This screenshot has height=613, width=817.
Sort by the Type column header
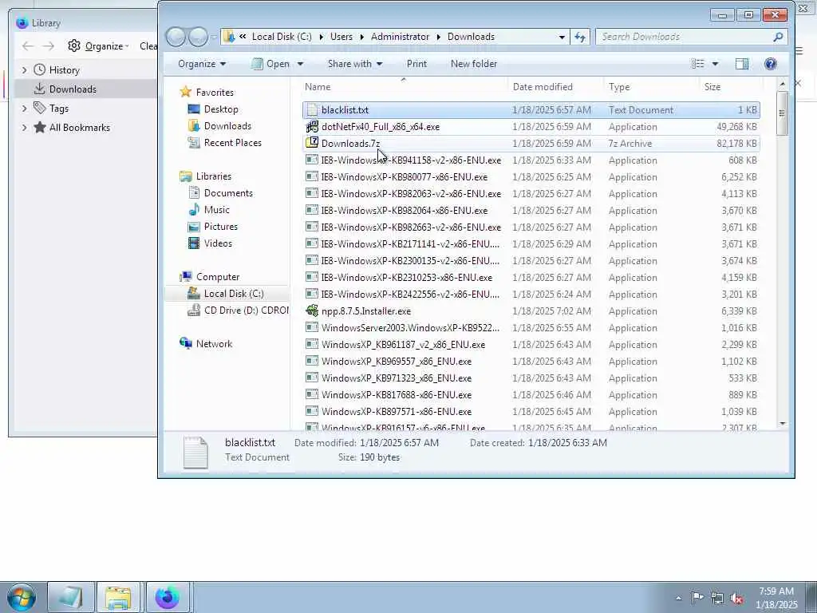651,86
